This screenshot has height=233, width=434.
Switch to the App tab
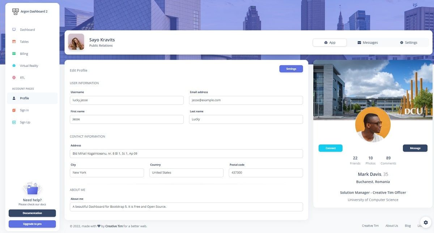point(329,42)
